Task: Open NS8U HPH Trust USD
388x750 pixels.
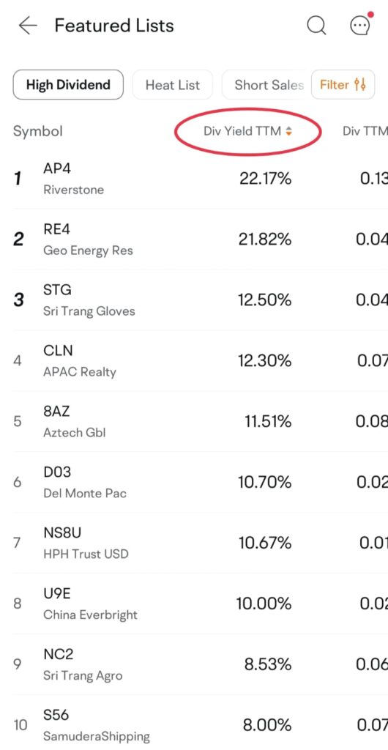Action: tap(200, 543)
